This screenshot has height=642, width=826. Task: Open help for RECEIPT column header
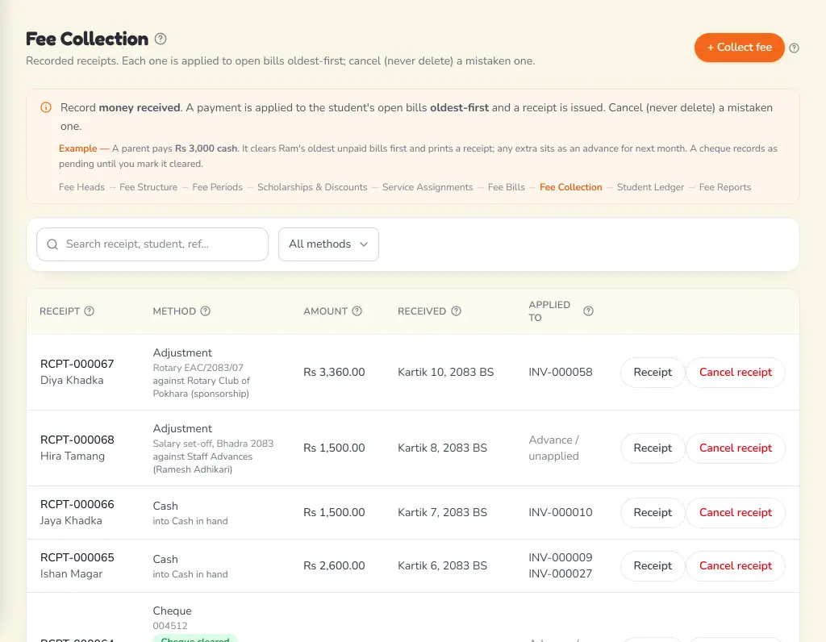[x=89, y=311]
